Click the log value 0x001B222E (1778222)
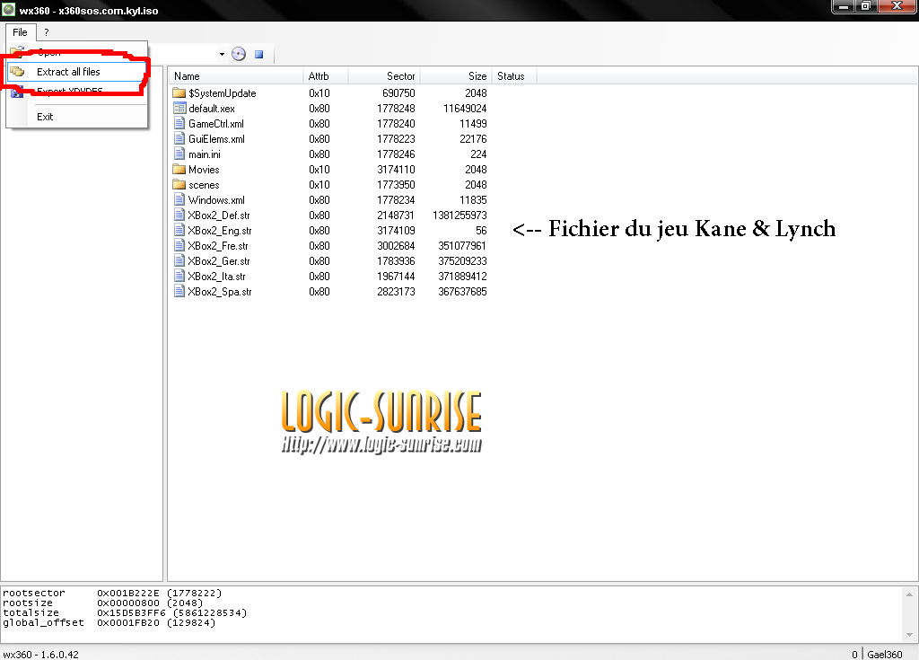Screen dimensions: 919x660 tap(160, 594)
